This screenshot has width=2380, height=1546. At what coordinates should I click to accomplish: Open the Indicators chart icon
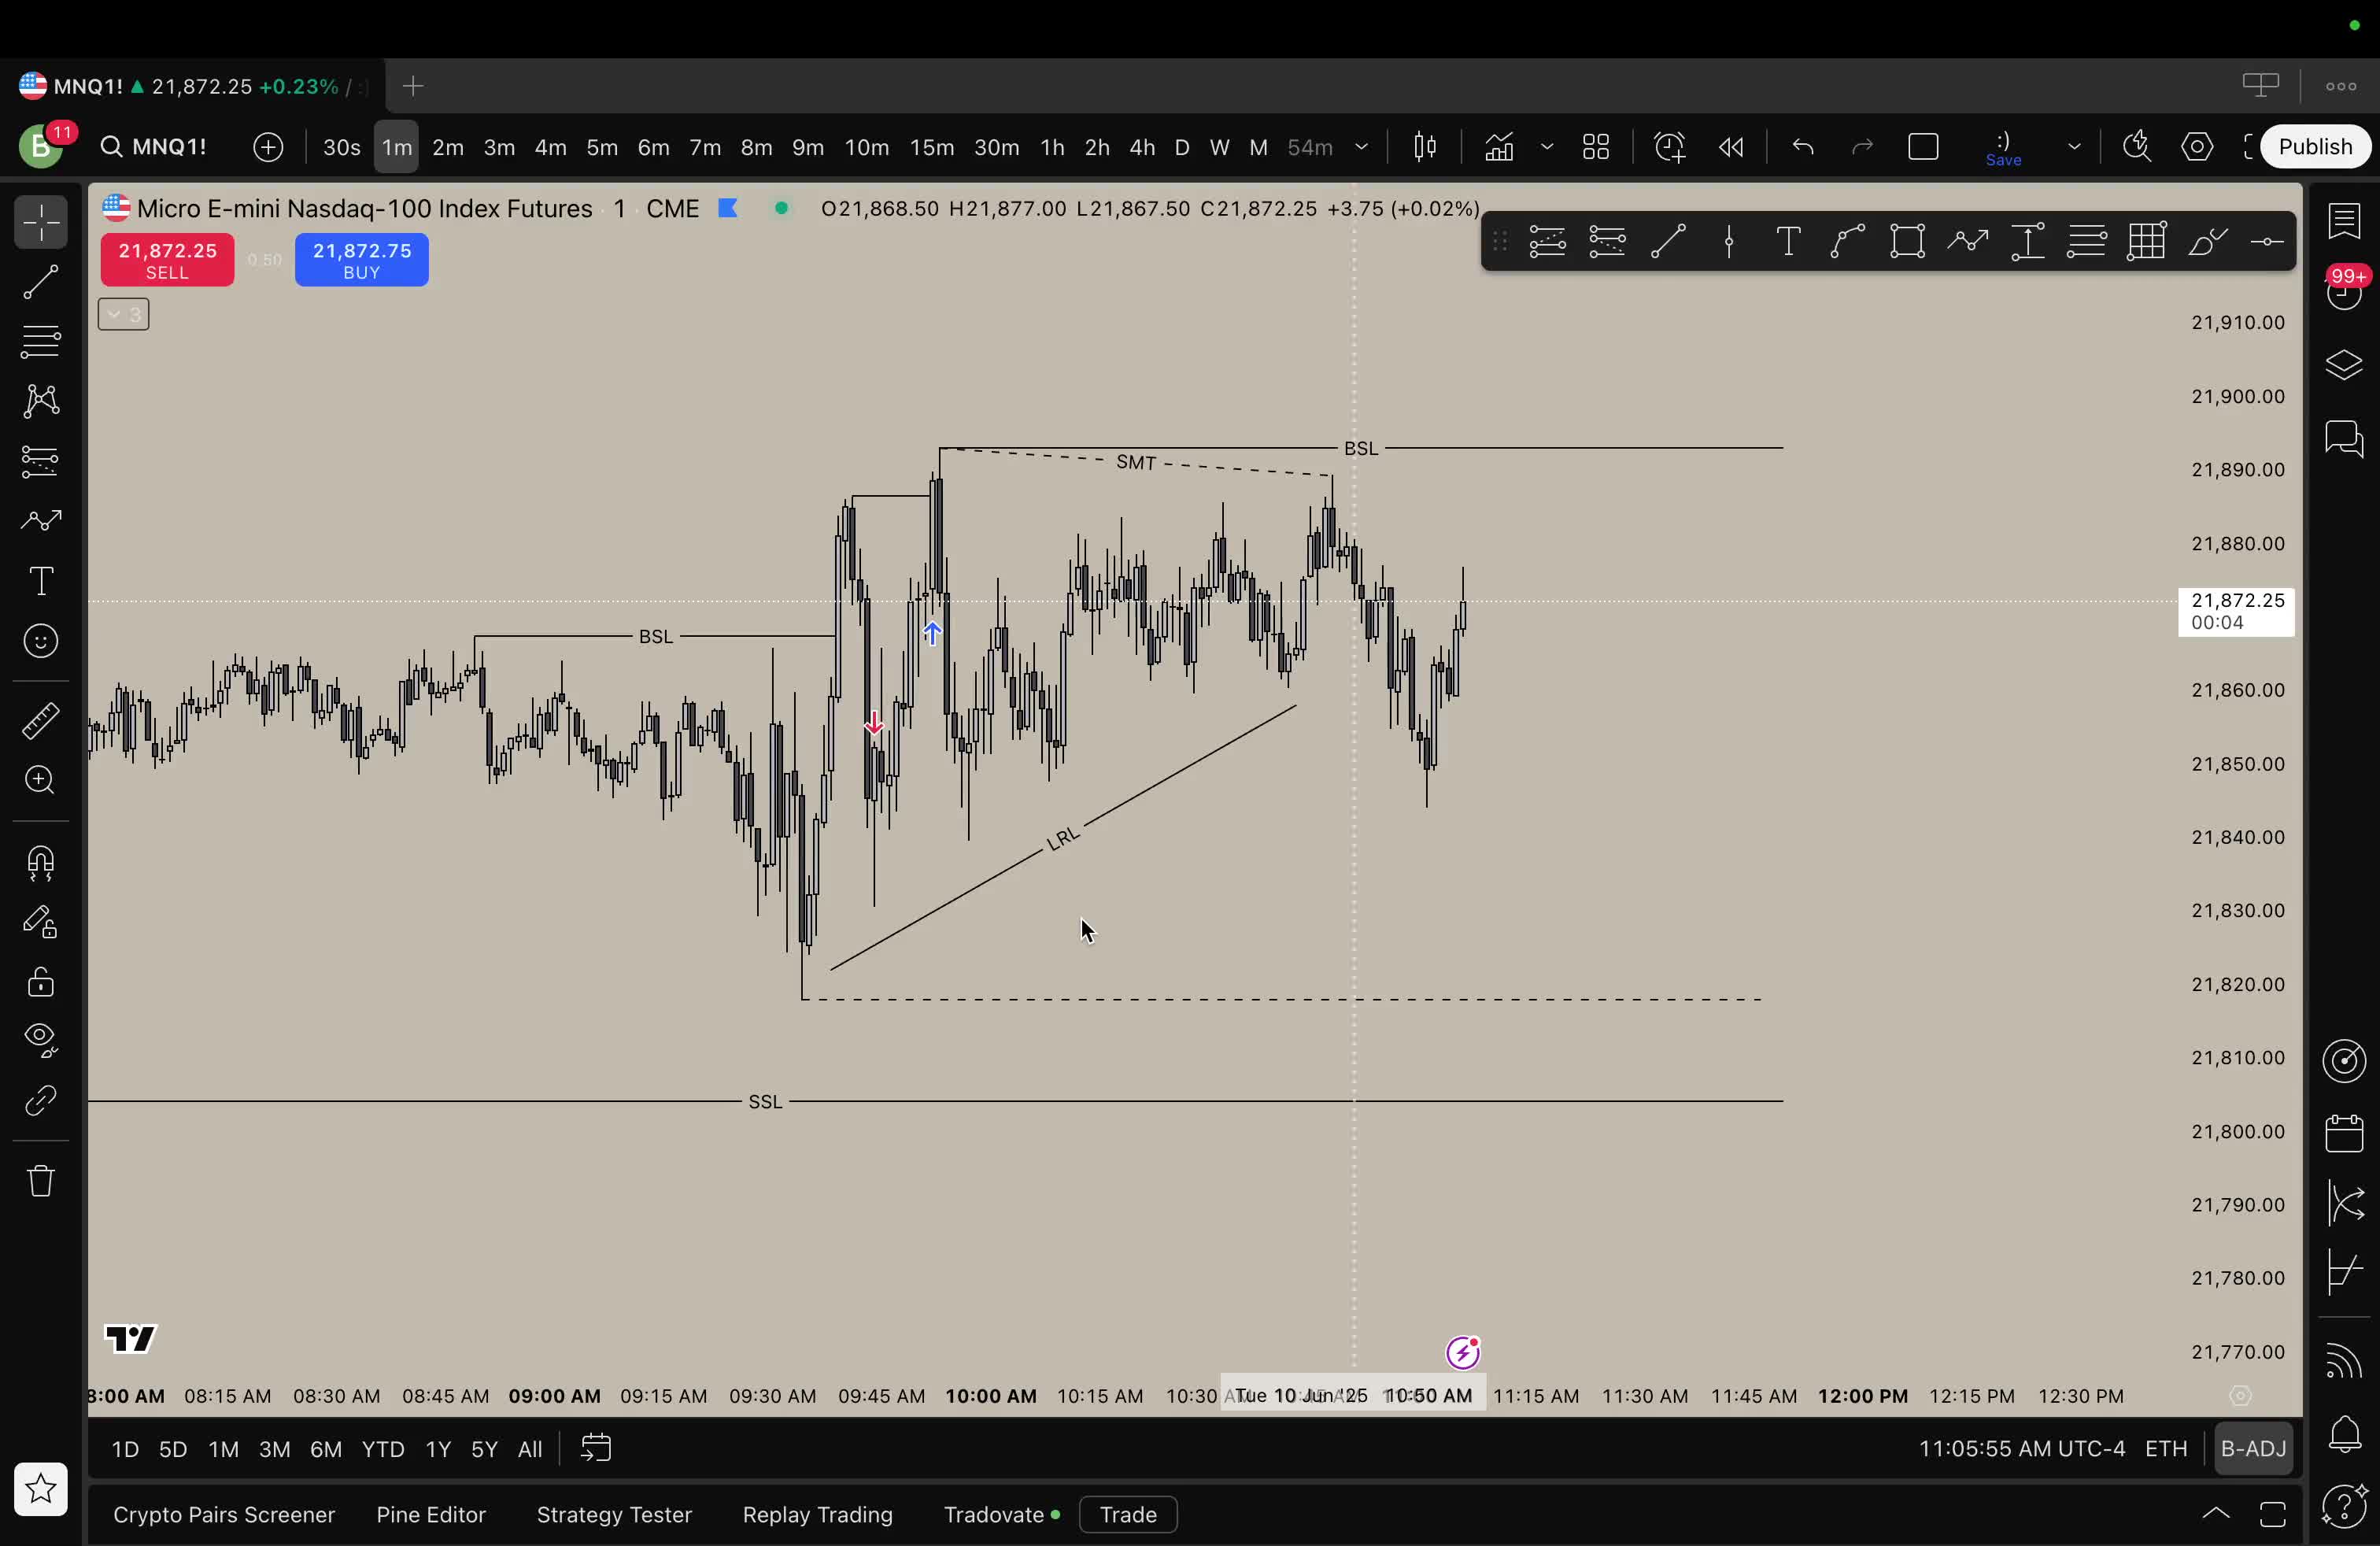coord(1498,147)
